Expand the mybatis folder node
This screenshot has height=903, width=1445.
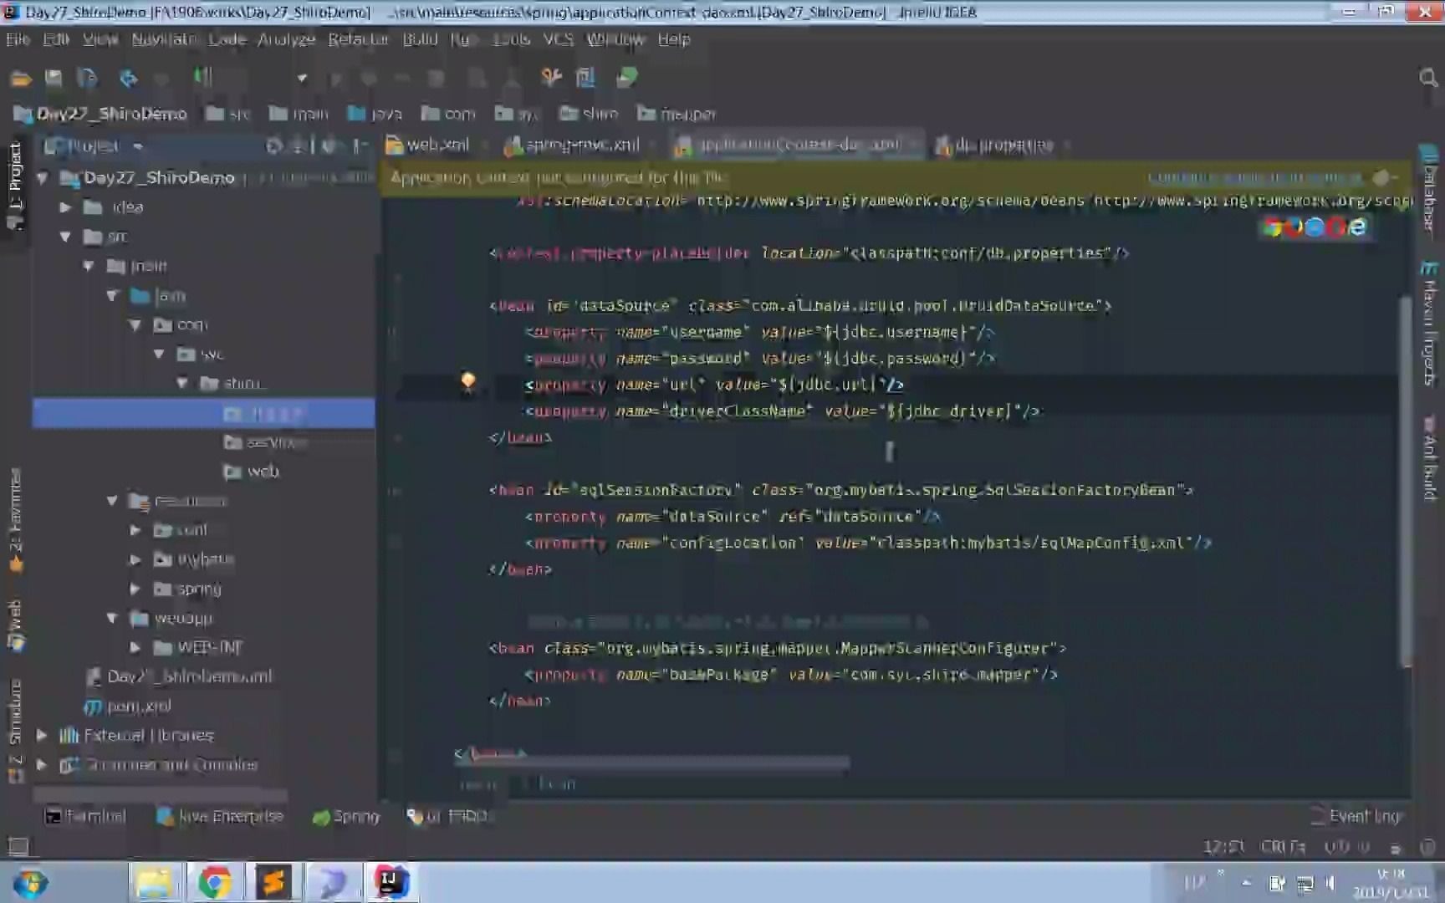pyautogui.click(x=135, y=559)
